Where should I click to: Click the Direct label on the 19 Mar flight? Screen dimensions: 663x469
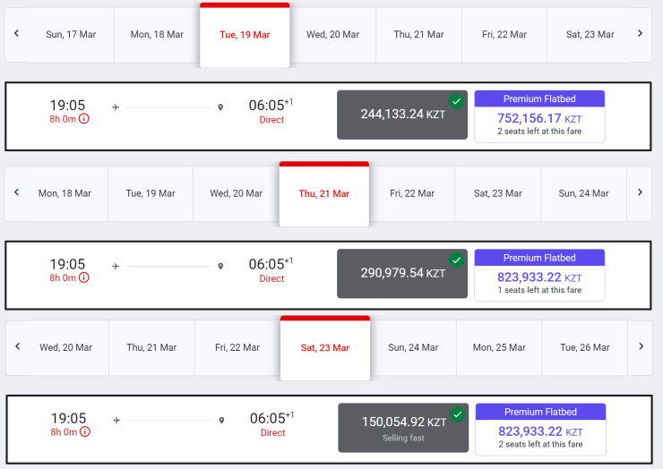tap(271, 120)
